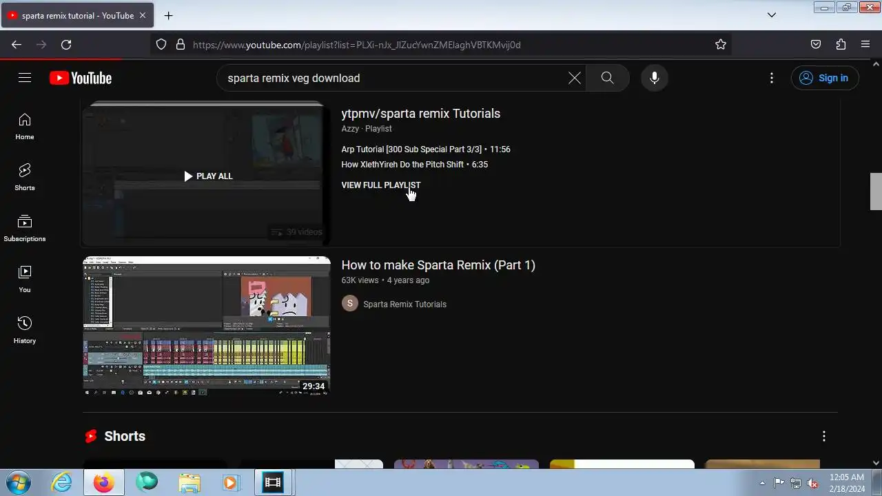The width and height of the screenshot is (882, 496).
Task: Open a new browser tab
Action: [x=169, y=15]
